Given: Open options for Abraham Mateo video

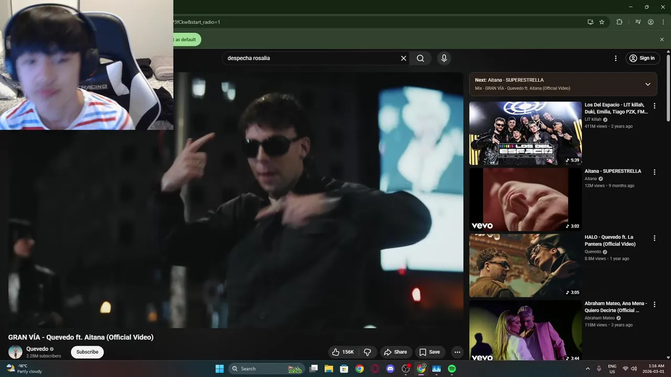Looking at the screenshot, I should (x=654, y=304).
